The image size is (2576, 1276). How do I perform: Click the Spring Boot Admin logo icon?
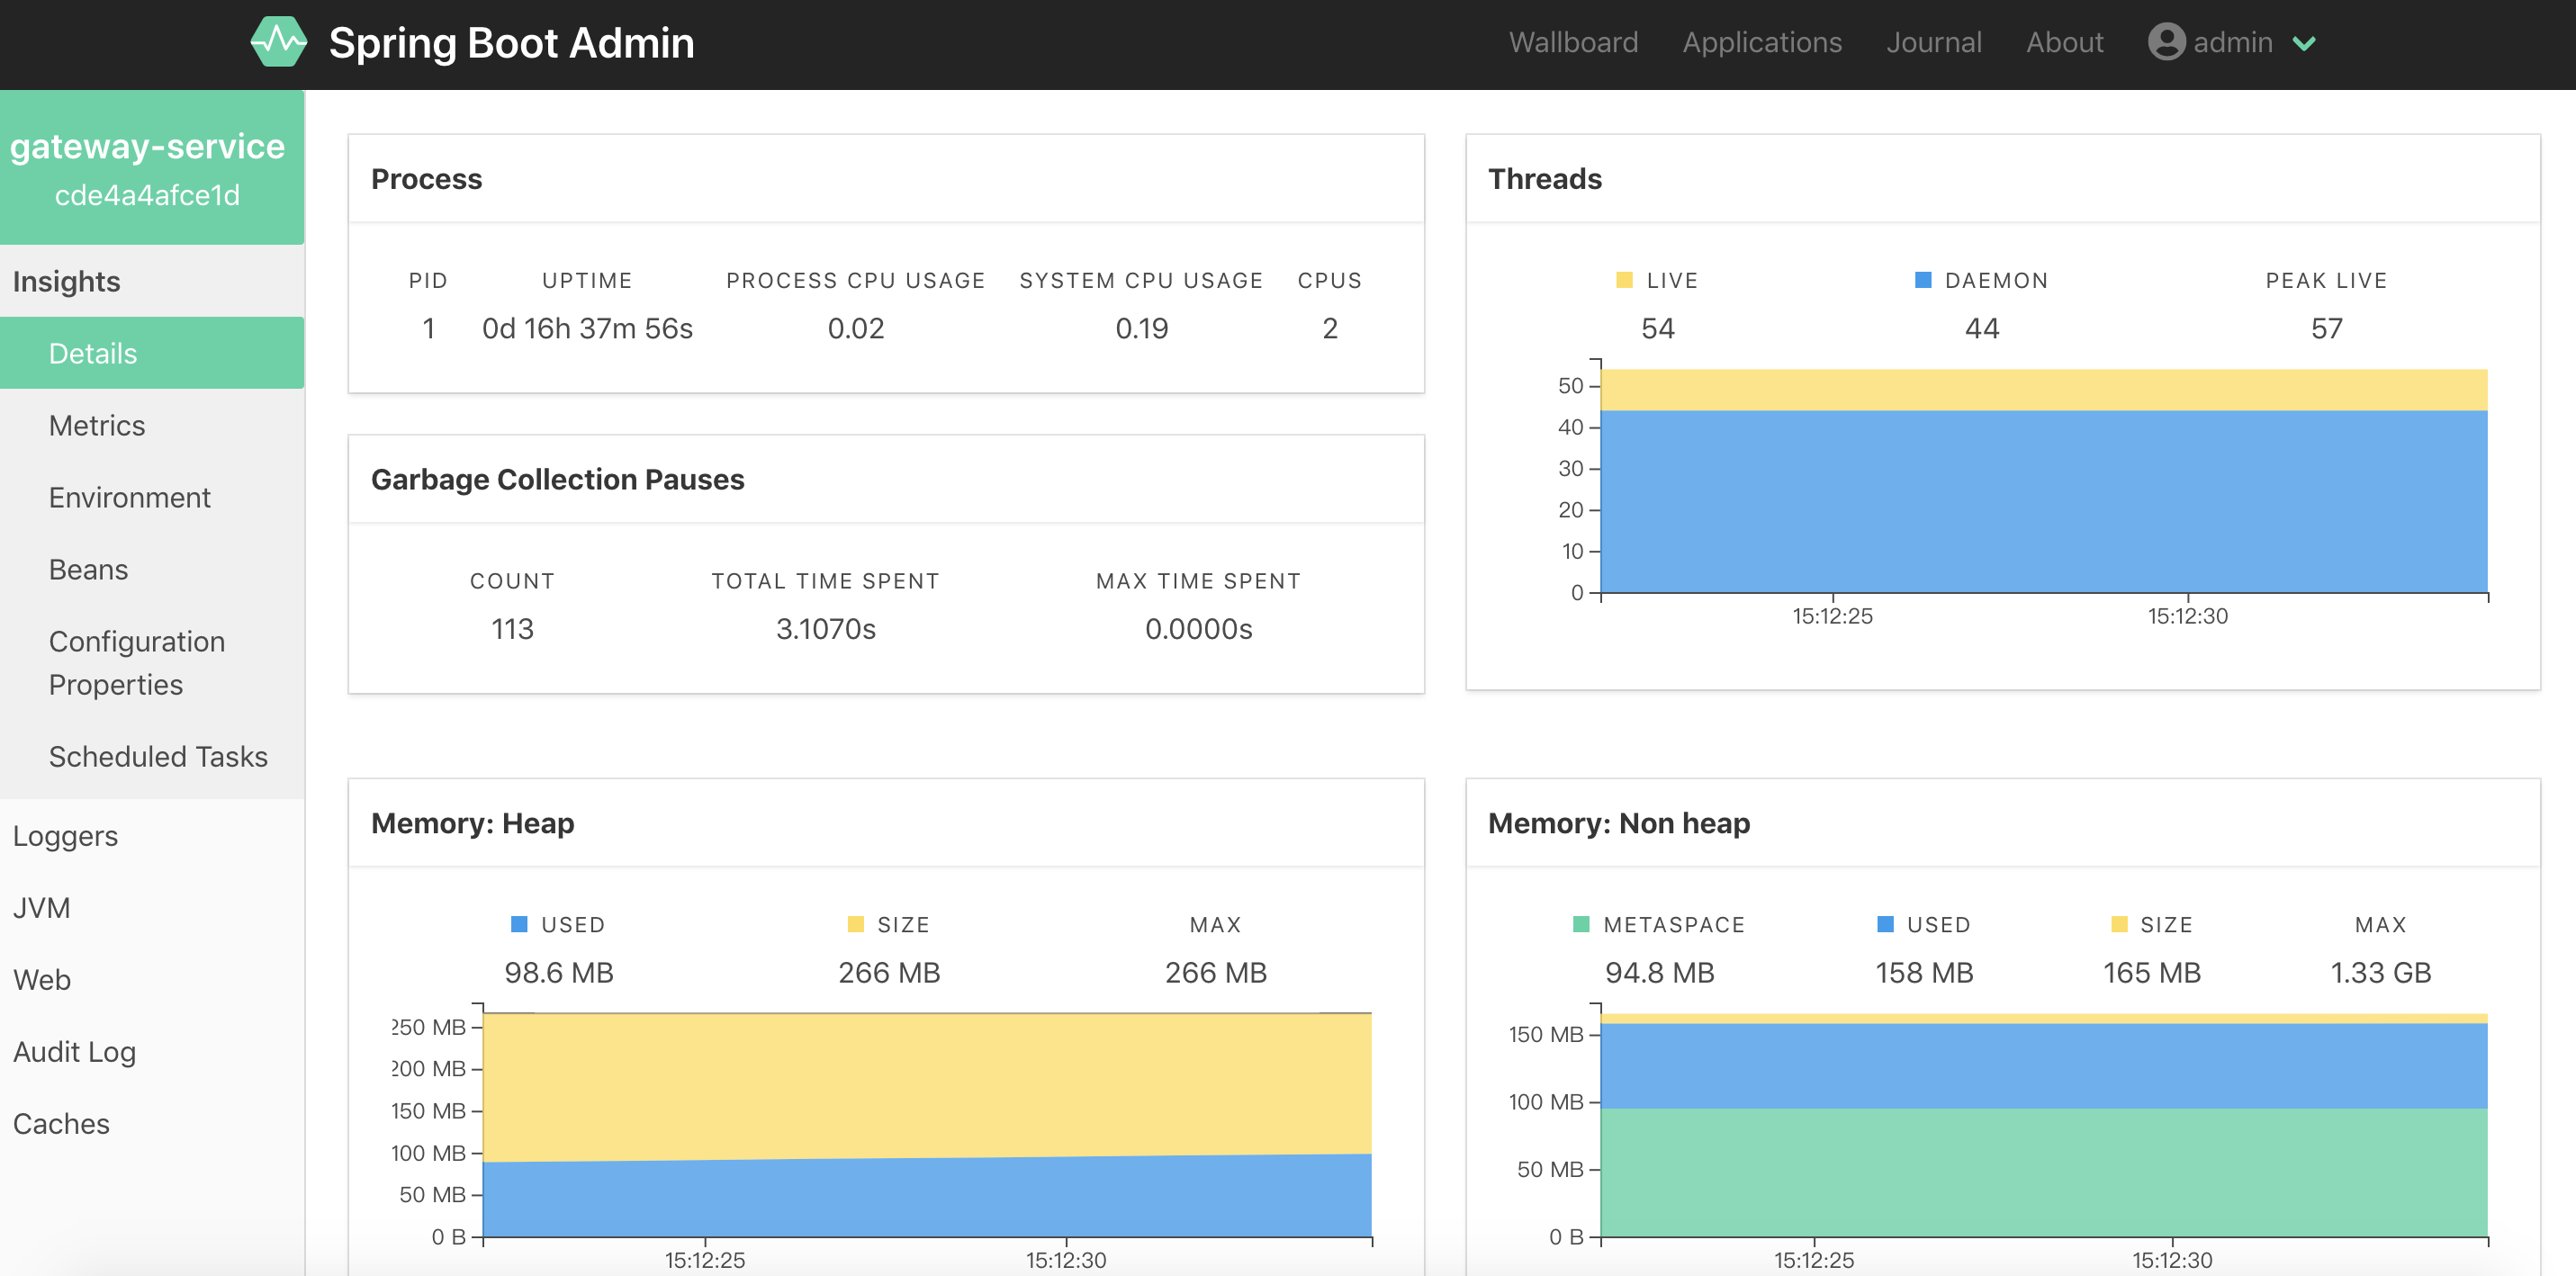point(278,42)
